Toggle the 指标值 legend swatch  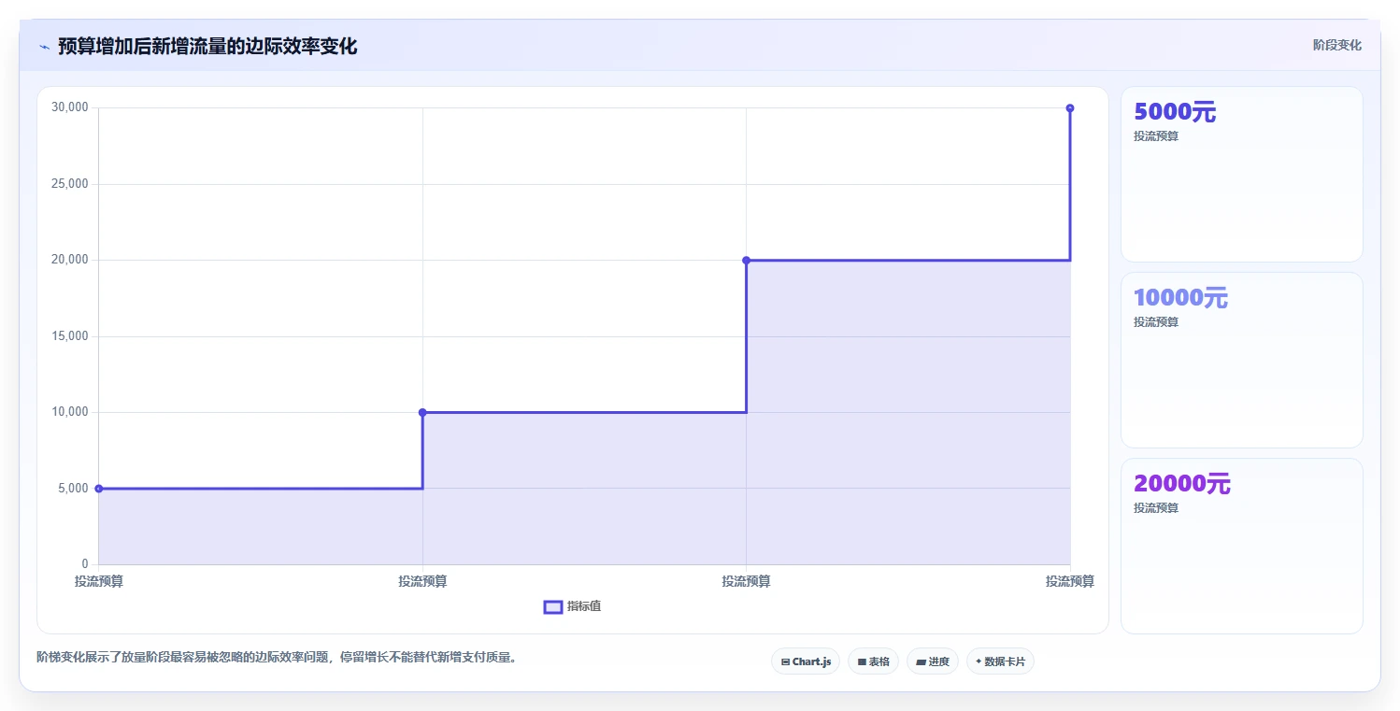coord(552,607)
